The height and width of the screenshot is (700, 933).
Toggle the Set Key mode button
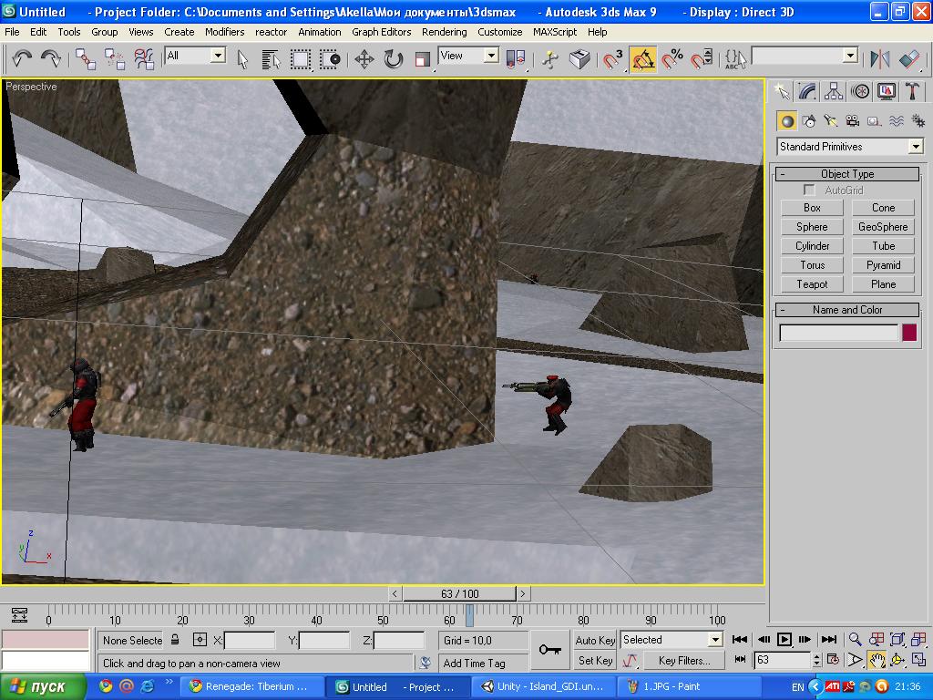pyautogui.click(x=594, y=660)
